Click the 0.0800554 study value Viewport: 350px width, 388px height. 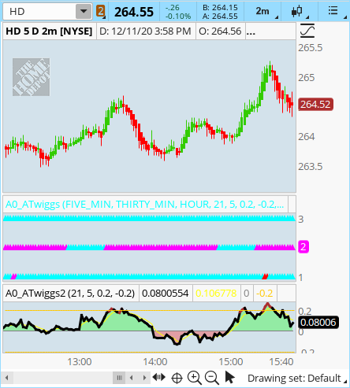(166, 293)
